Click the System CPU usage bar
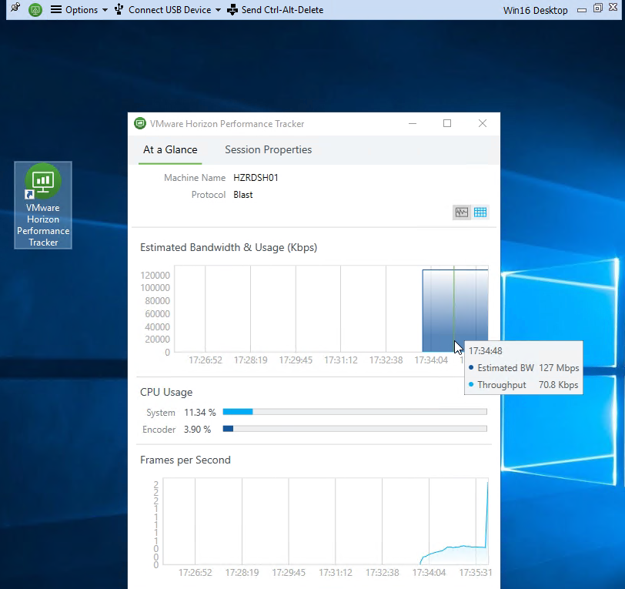The image size is (625, 589). pyautogui.click(x=355, y=412)
